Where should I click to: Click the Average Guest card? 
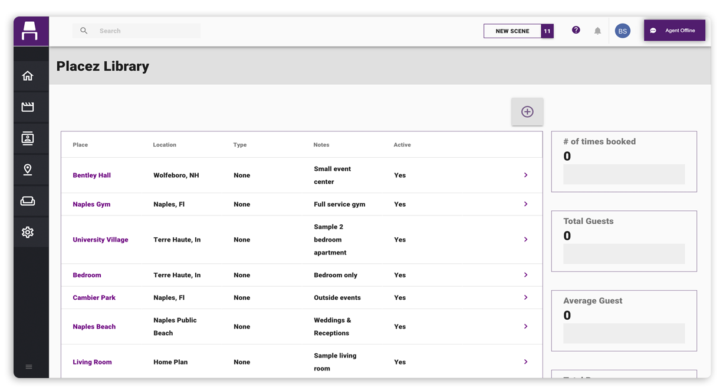(624, 320)
